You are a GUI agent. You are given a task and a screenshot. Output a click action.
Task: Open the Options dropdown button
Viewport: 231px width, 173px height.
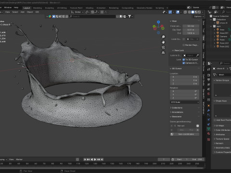[x=198, y=16]
